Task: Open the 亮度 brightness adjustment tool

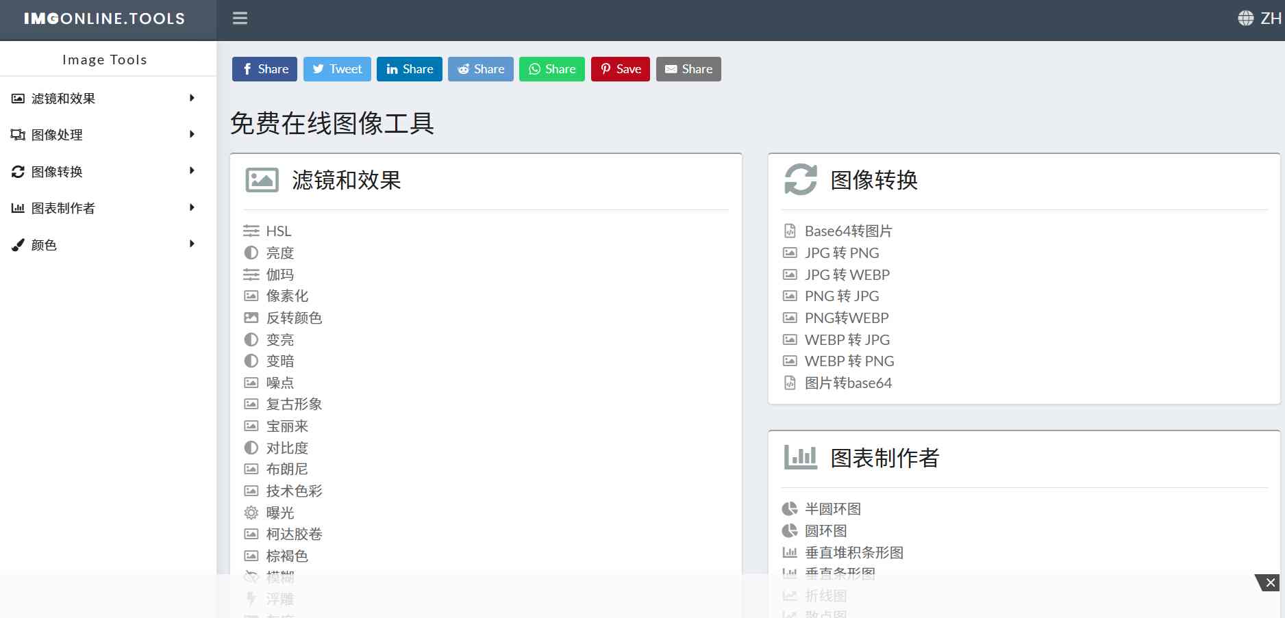Action: (280, 253)
